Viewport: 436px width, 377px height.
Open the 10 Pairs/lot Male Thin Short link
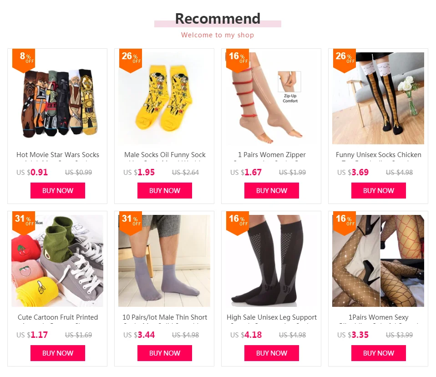[x=165, y=317]
